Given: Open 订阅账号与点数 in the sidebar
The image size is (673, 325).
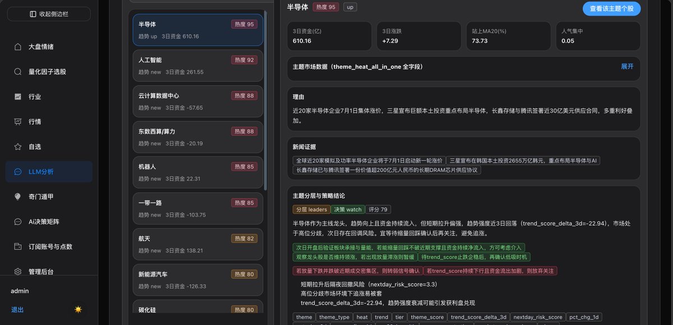Looking at the screenshot, I should tap(49, 247).
